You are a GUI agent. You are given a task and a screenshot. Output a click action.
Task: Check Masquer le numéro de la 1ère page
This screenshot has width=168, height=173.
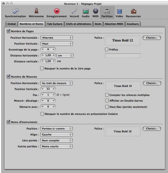coord(42,68)
